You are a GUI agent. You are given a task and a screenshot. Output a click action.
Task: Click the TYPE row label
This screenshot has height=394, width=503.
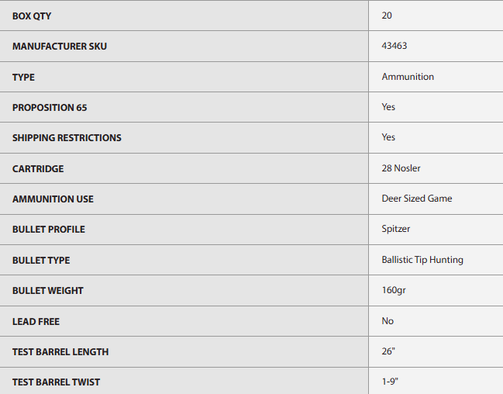coord(23,77)
